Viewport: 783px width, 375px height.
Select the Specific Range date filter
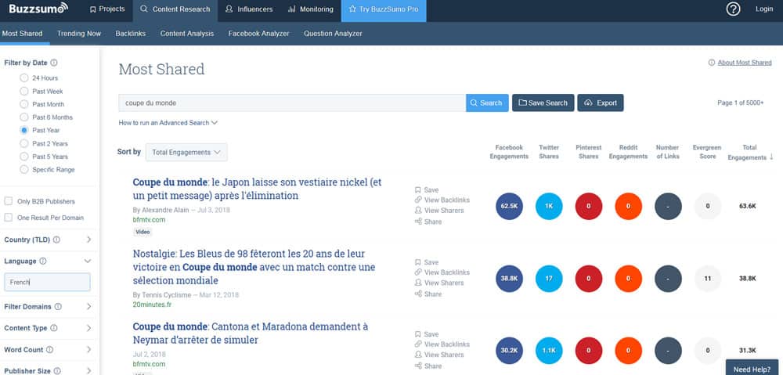(x=24, y=169)
